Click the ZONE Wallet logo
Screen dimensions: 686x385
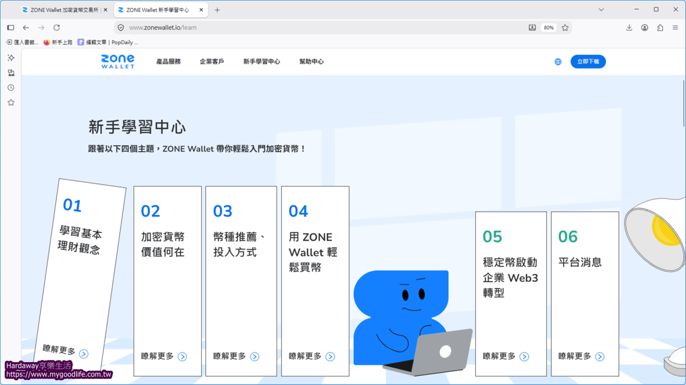118,62
